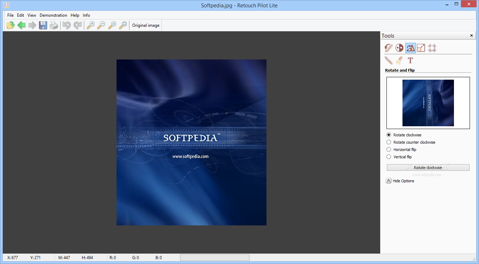Open the Info menu
This screenshot has height=264, width=479.
(86, 15)
